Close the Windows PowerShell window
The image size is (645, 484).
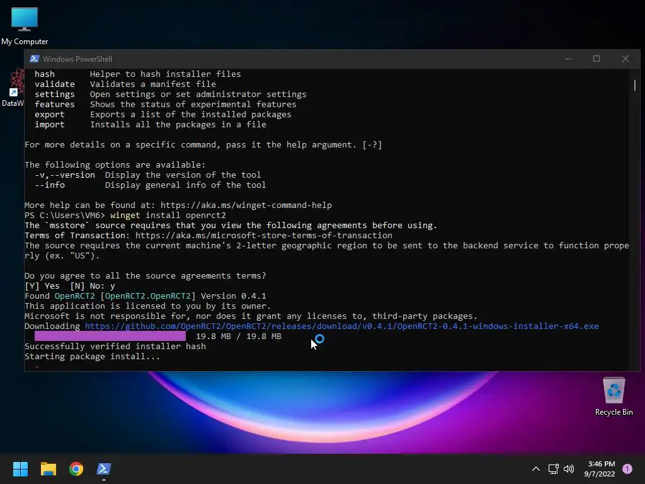[x=625, y=59]
